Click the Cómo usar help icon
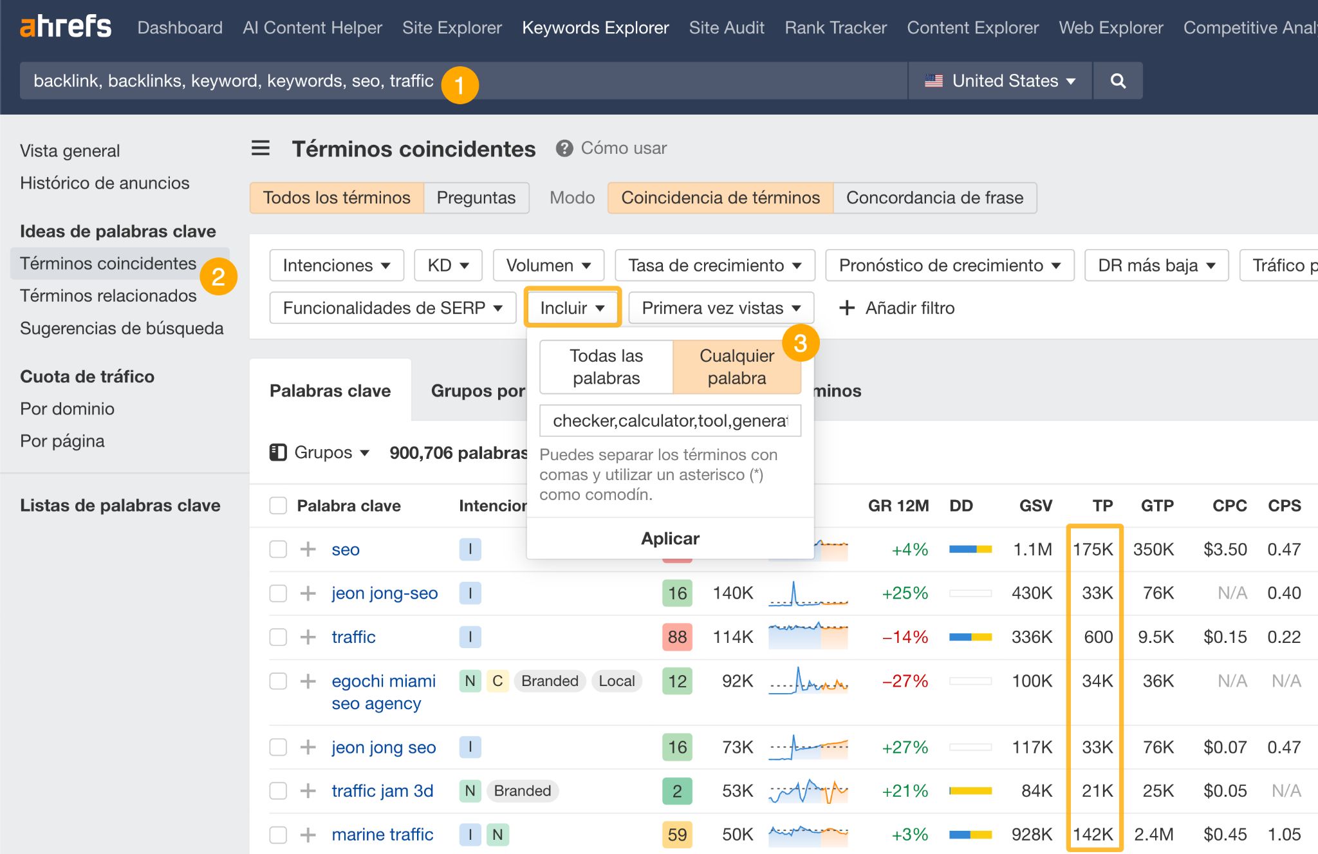The height and width of the screenshot is (854, 1318). click(x=564, y=149)
